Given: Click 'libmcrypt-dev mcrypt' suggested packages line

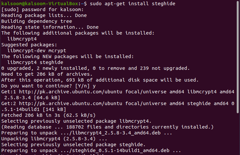Looking at the screenshot, I should (x=37, y=51).
